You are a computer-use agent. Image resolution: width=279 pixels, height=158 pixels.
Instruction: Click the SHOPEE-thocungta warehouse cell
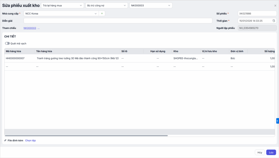pyautogui.click(x=186, y=58)
